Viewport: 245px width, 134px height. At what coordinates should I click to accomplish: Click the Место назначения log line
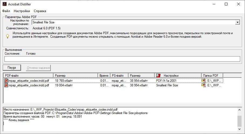60,110
